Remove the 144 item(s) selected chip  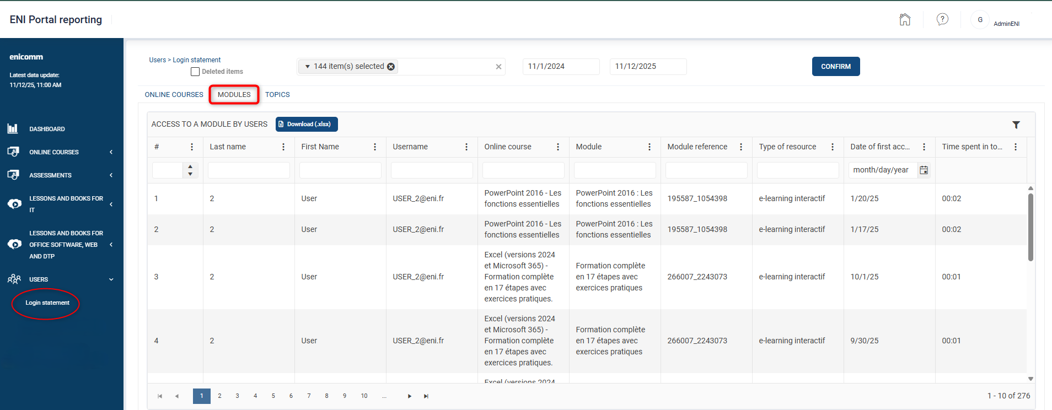click(x=391, y=67)
